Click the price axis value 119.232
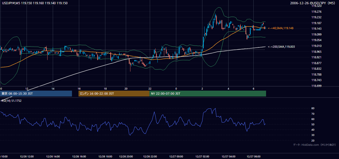Viewport: 339px width, 159px height. click(317, 17)
